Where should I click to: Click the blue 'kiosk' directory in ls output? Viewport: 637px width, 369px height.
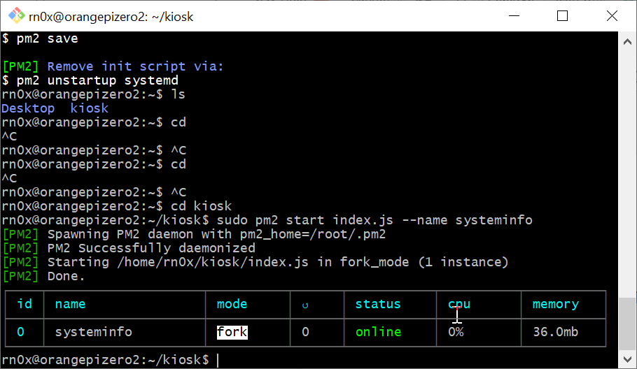pos(90,108)
